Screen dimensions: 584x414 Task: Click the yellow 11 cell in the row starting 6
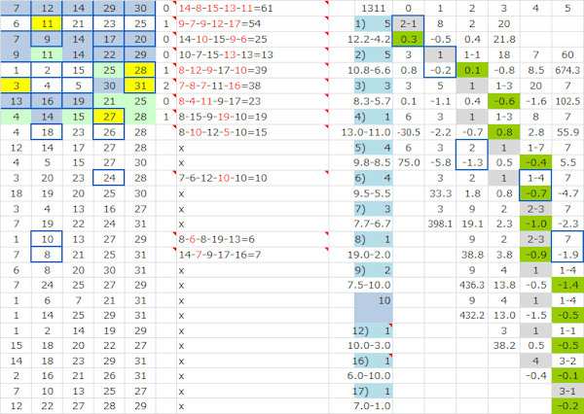pos(47,23)
